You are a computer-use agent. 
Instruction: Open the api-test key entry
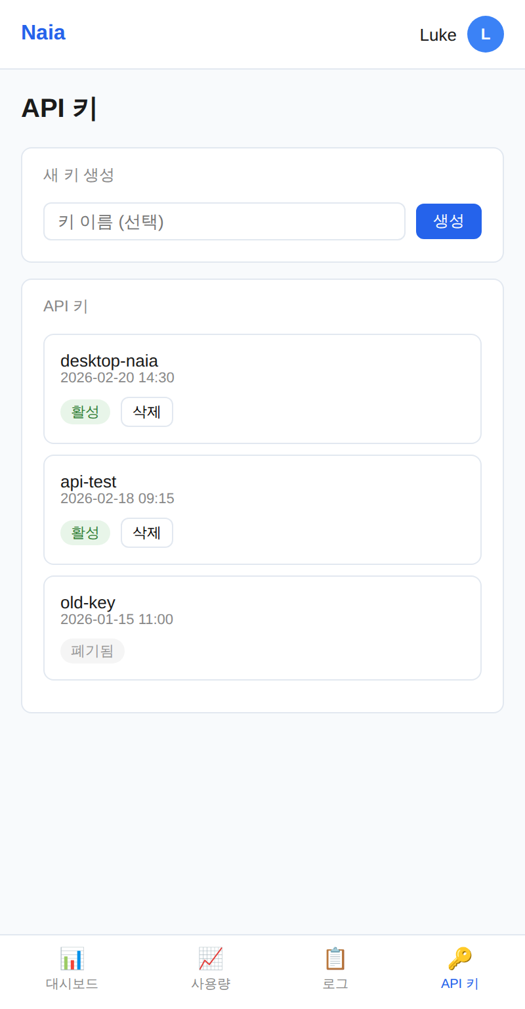(x=262, y=509)
